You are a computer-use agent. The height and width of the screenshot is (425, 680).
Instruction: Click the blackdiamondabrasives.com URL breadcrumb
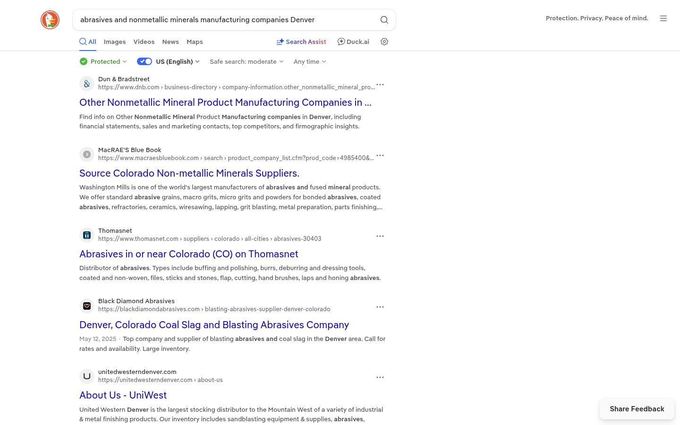(214, 309)
